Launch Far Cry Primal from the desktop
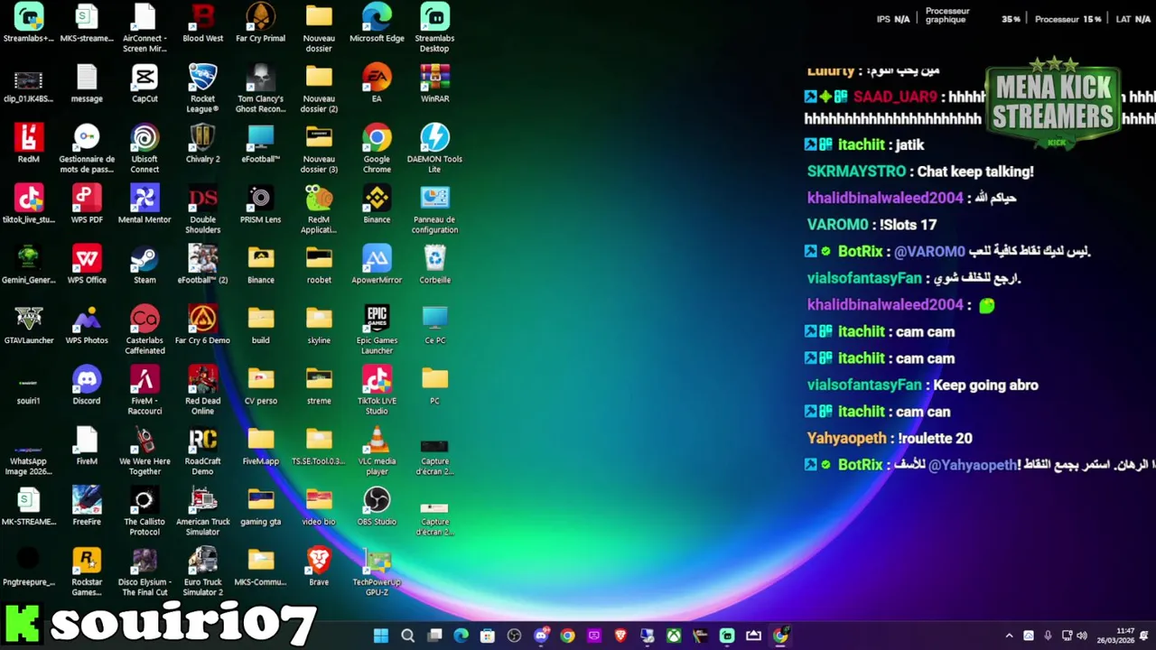The width and height of the screenshot is (1156, 650). tap(260, 23)
